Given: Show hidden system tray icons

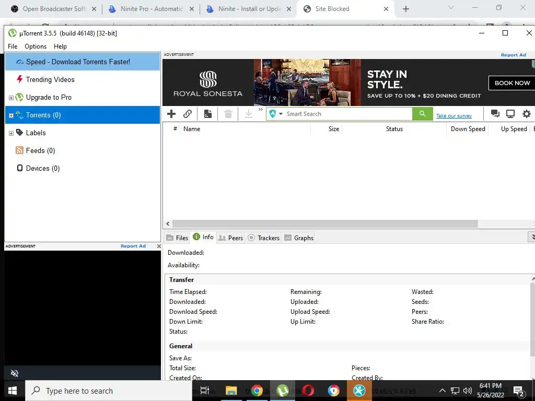Looking at the screenshot, I should coord(442,391).
